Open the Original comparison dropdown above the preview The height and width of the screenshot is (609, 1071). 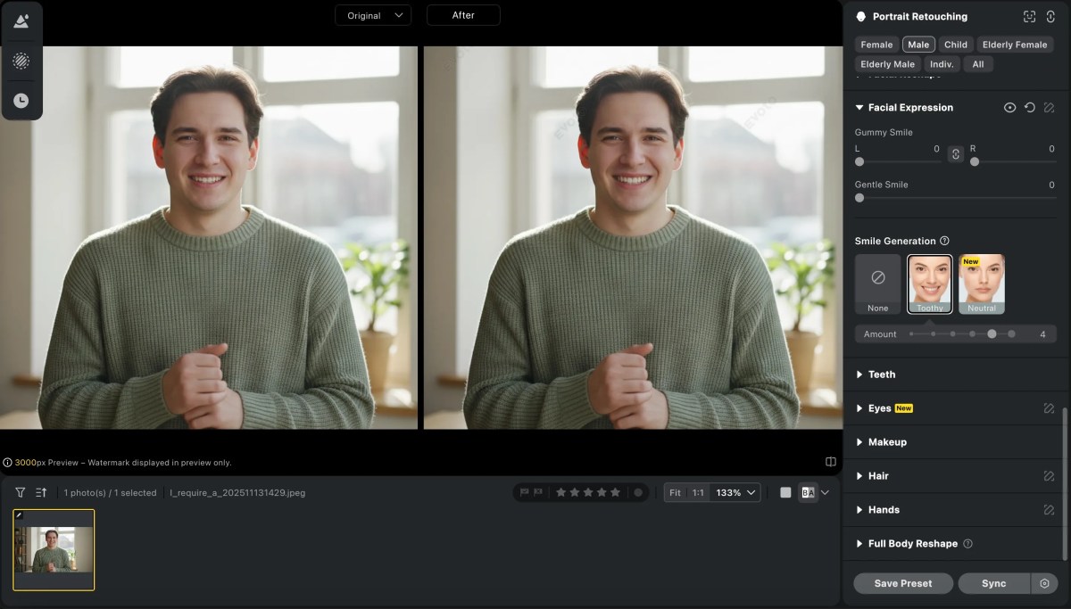coord(373,15)
